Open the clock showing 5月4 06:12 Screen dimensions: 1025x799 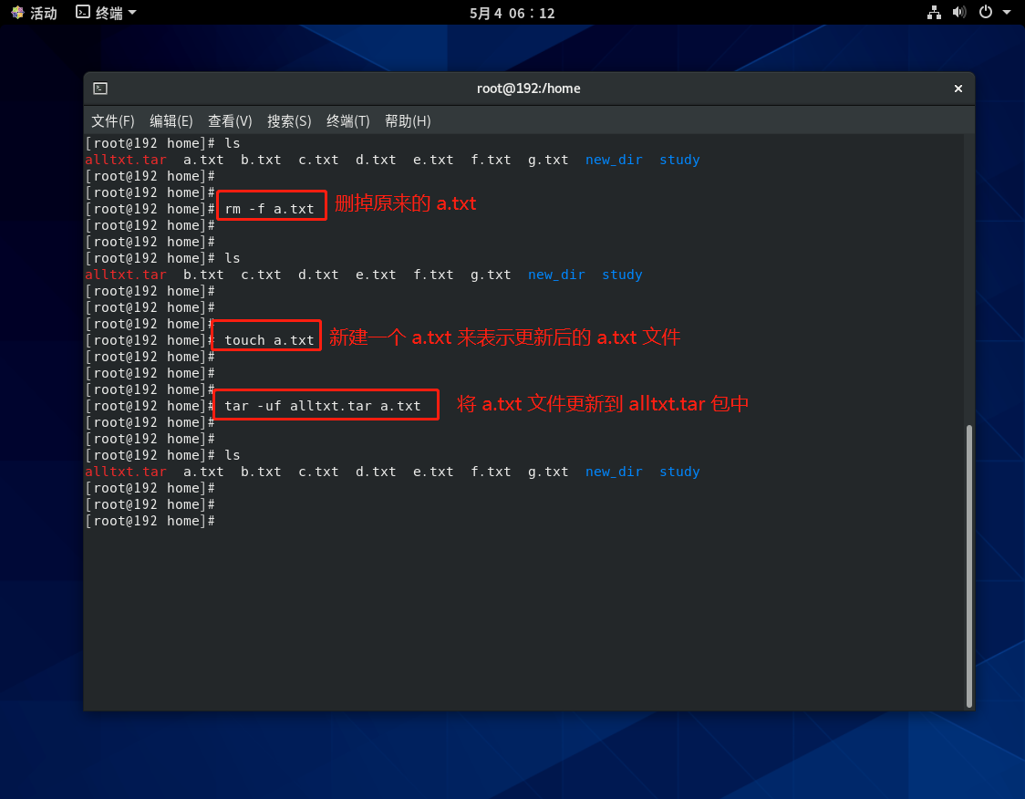coord(512,13)
